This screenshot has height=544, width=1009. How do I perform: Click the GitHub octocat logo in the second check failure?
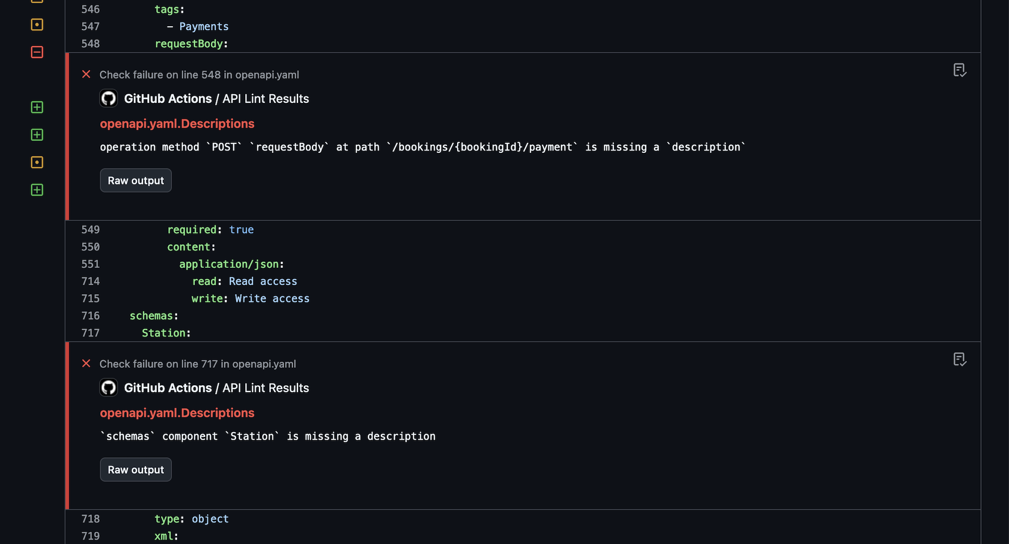pyautogui.click(x=108, y=388)
